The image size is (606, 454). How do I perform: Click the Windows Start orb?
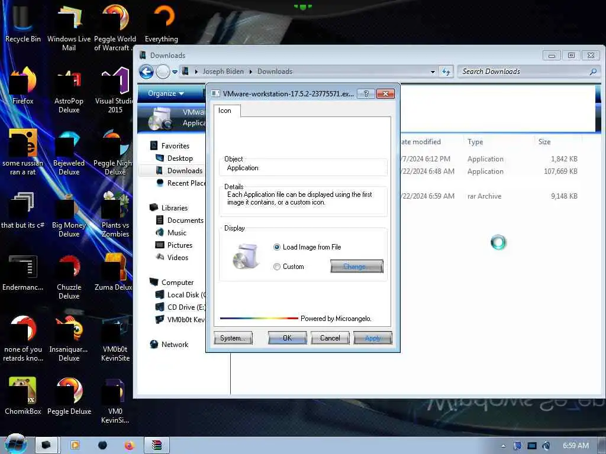15,444
